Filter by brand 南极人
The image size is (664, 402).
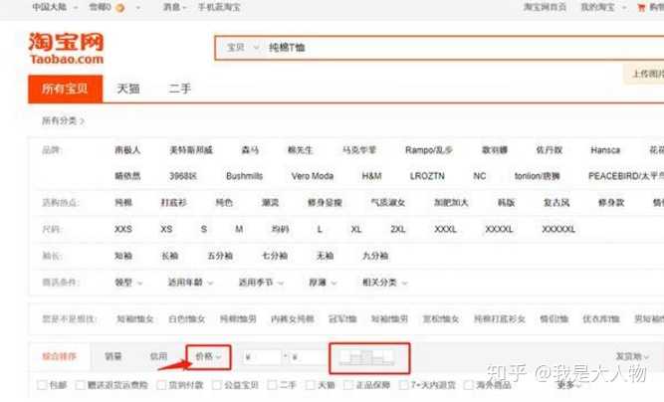pos(127,150)
